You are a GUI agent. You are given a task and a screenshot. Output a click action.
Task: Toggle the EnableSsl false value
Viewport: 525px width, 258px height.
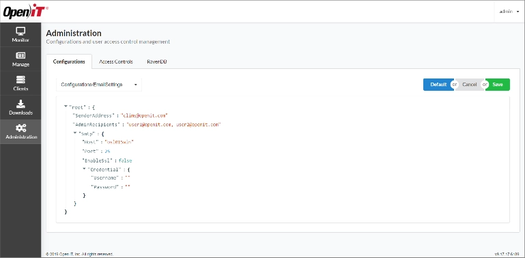click(125, 160)
